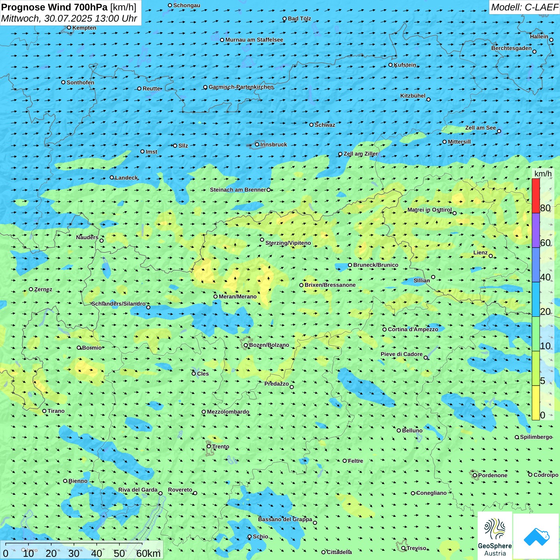Screen dimensions: 560x560
Task: Click the Conegliano label
Action: [431, 493]
